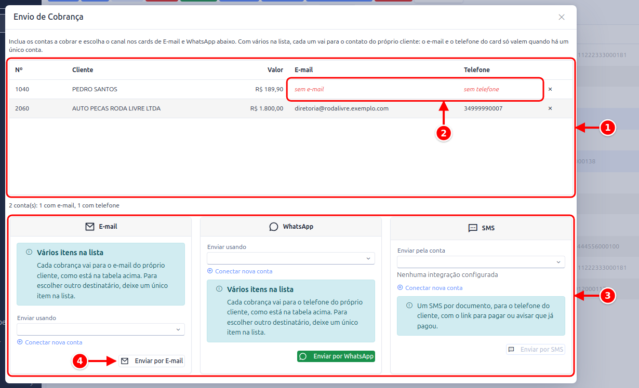
Task: Click envelope icon in E-mail card header
Action: point(90,227)
